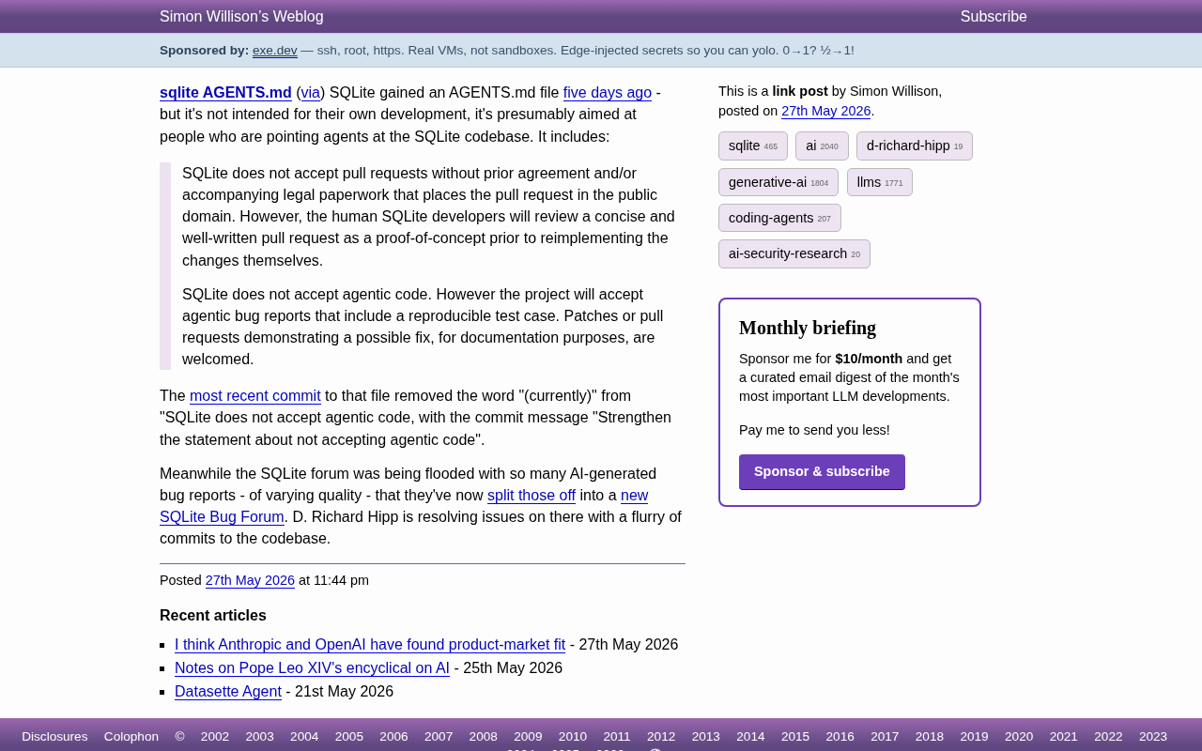Go to 2004 archive

coord(304,737)
